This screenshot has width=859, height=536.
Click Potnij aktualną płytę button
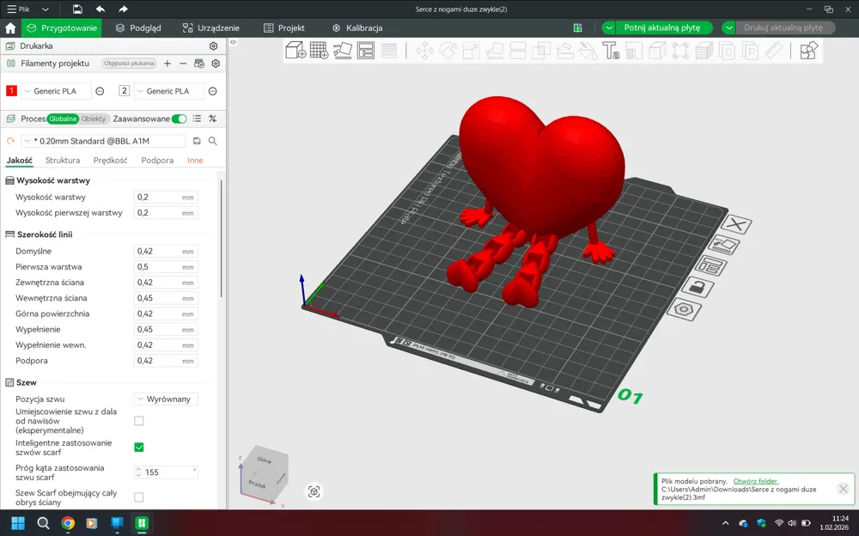[663, 28]
